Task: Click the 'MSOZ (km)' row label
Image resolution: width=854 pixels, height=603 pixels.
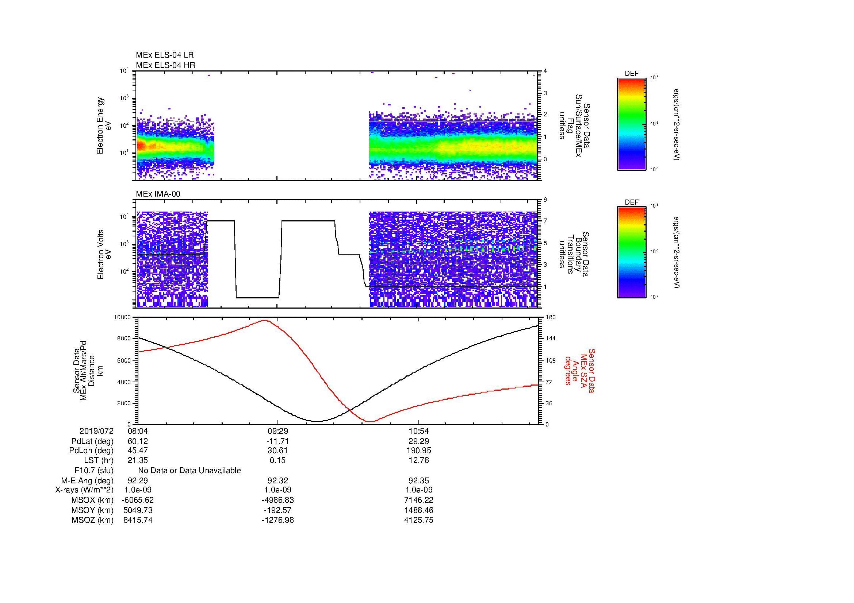Action: 92,520
